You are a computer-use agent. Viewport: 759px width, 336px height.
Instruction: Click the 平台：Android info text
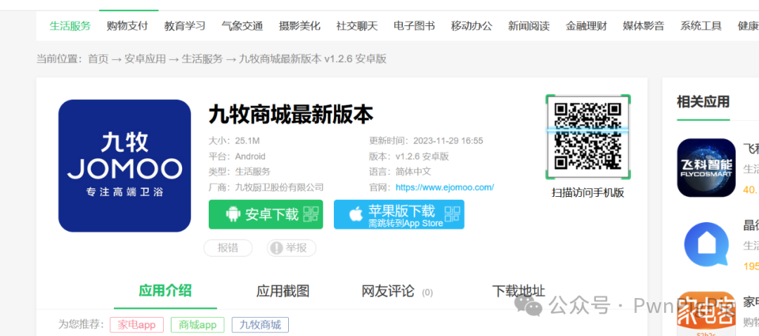(x=238, y=156)
